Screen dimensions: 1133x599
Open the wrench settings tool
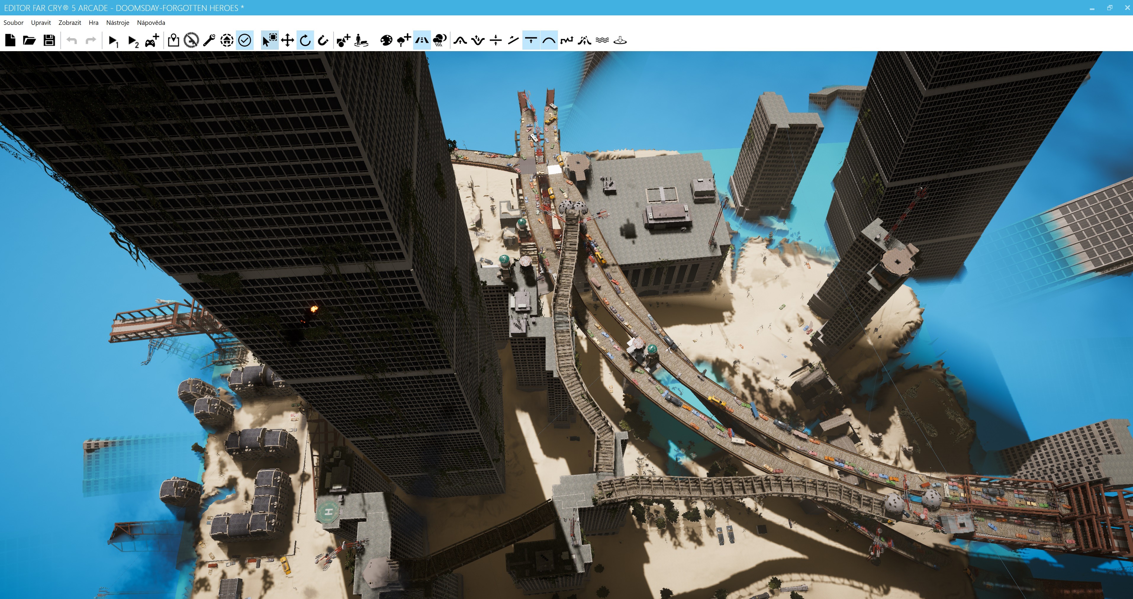(209, 41)
